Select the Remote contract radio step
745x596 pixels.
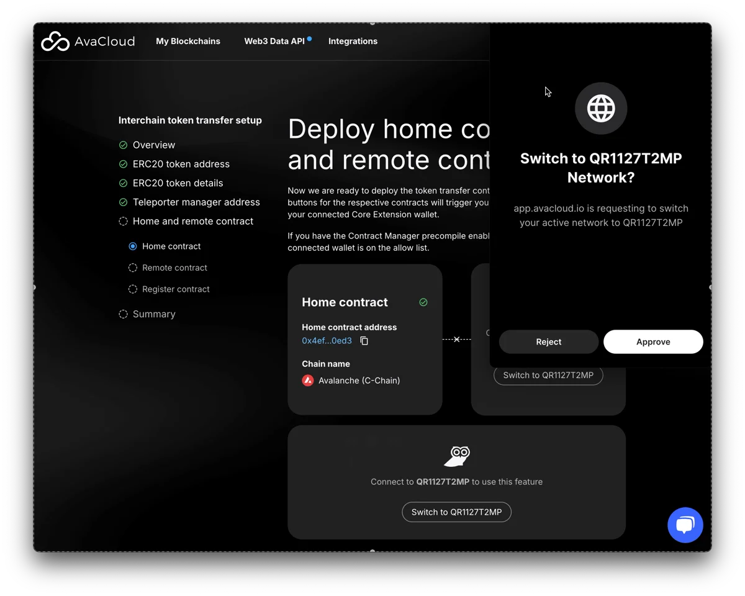pyautogui.click(x=132, y=268)
